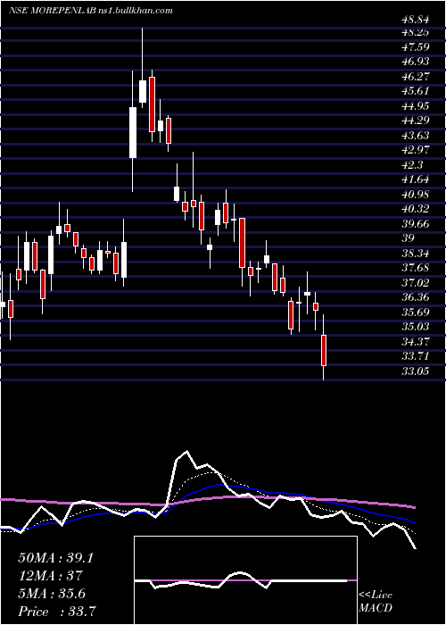This screenshot has height=625, width=446.
Task: Select the 42.97 price axis label
Action: (414, 150)
